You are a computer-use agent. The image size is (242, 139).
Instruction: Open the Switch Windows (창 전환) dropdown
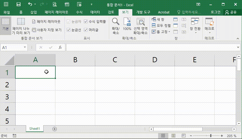[195, 26]
